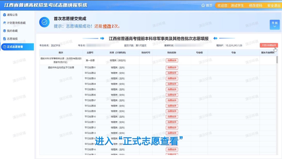Expand the 导航 navigation dropdown chevron

275,26
